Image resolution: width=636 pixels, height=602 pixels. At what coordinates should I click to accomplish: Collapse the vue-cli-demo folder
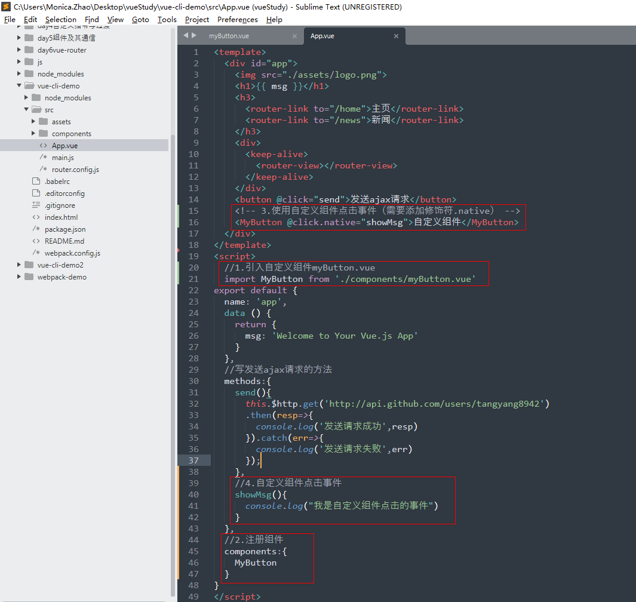[x=19, y=85]
